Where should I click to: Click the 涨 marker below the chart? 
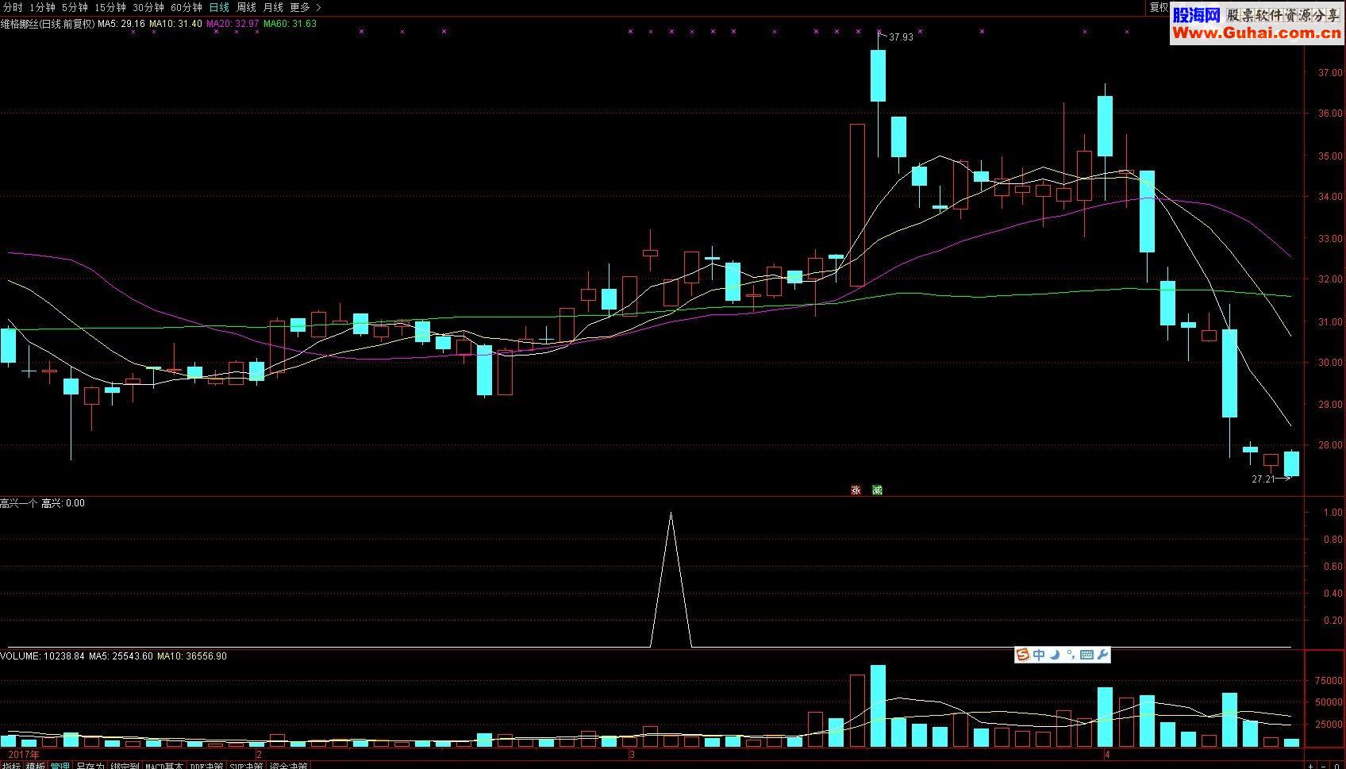coord(856,490)
